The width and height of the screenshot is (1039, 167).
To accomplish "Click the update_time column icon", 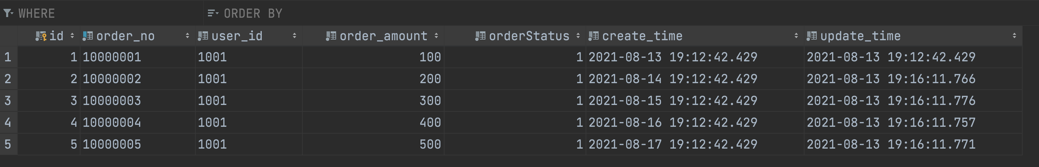I will coord(812,36).
